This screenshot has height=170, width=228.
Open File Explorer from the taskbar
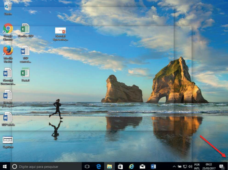pos(109,166)
